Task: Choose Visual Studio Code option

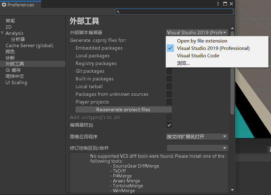Action: tap(217, 56)
